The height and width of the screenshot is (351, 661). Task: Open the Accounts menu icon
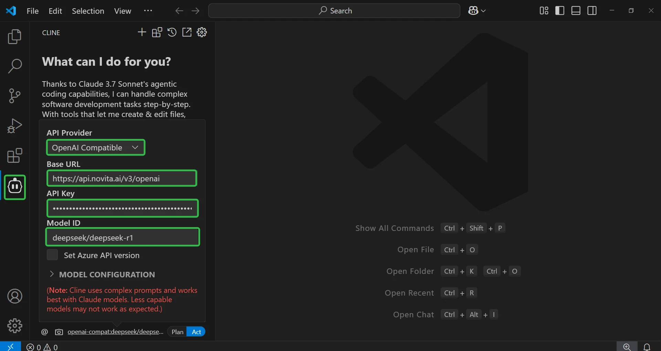tap(14, 296)
